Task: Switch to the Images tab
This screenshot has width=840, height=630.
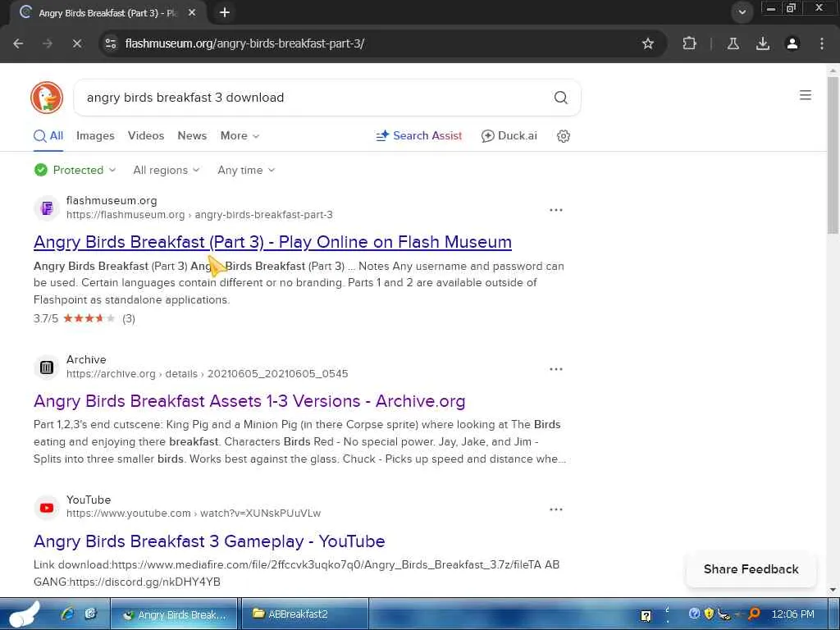Action: (x=95, y=136)
